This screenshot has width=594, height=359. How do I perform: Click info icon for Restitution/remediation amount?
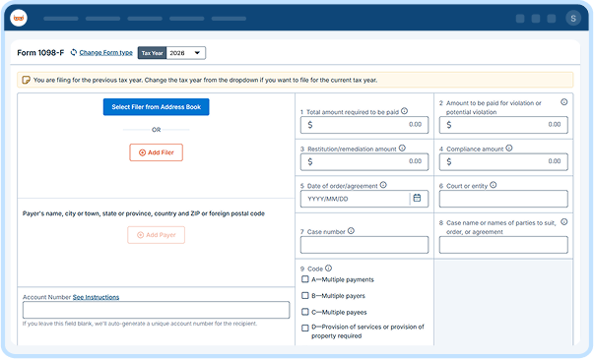(402, 149)
